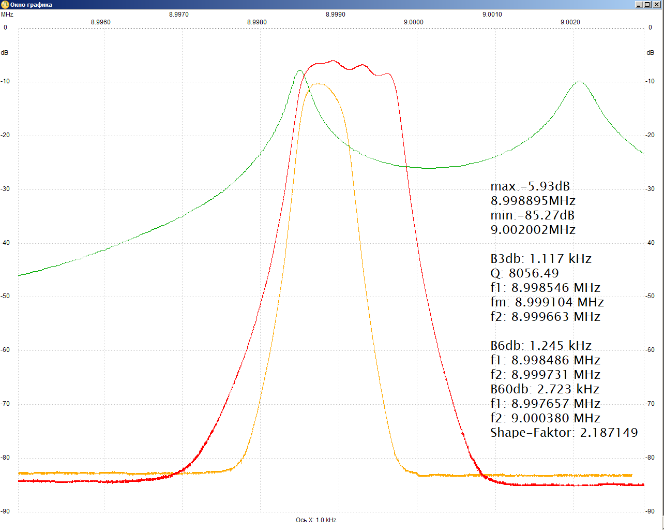Click the 9.0000 frequency axis label
Viewport: 664px width, 530px height.
(413, 22)
